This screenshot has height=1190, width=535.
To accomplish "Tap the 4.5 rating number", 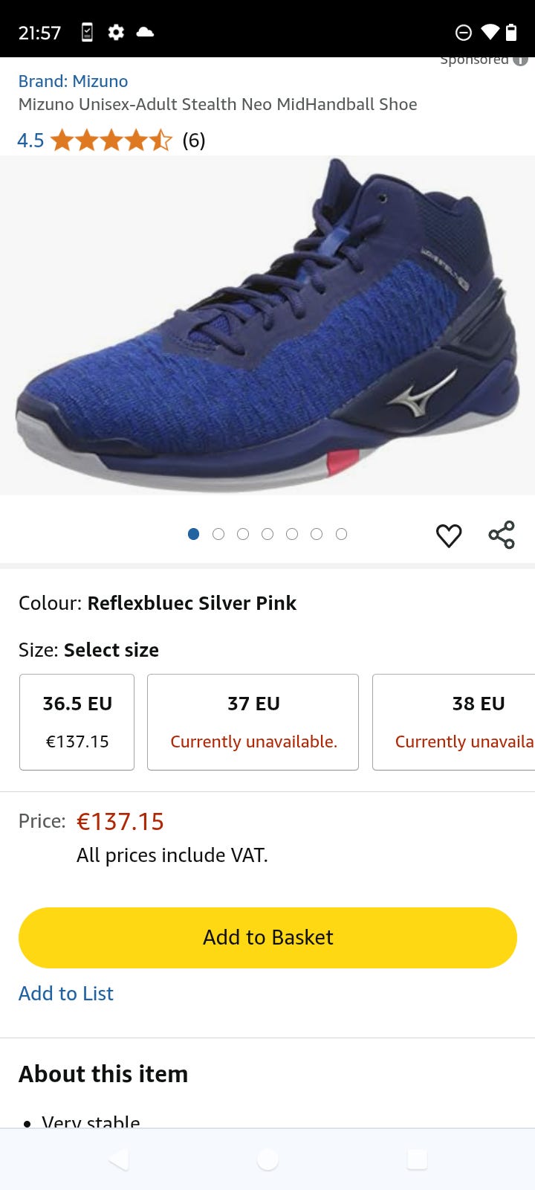I will point(30,141).
